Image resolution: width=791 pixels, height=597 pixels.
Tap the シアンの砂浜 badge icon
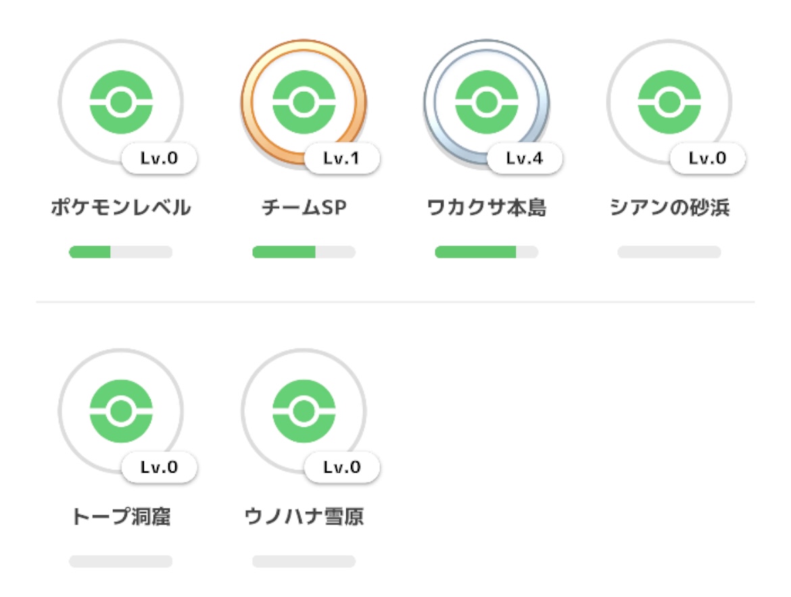(x=669, y=102)
